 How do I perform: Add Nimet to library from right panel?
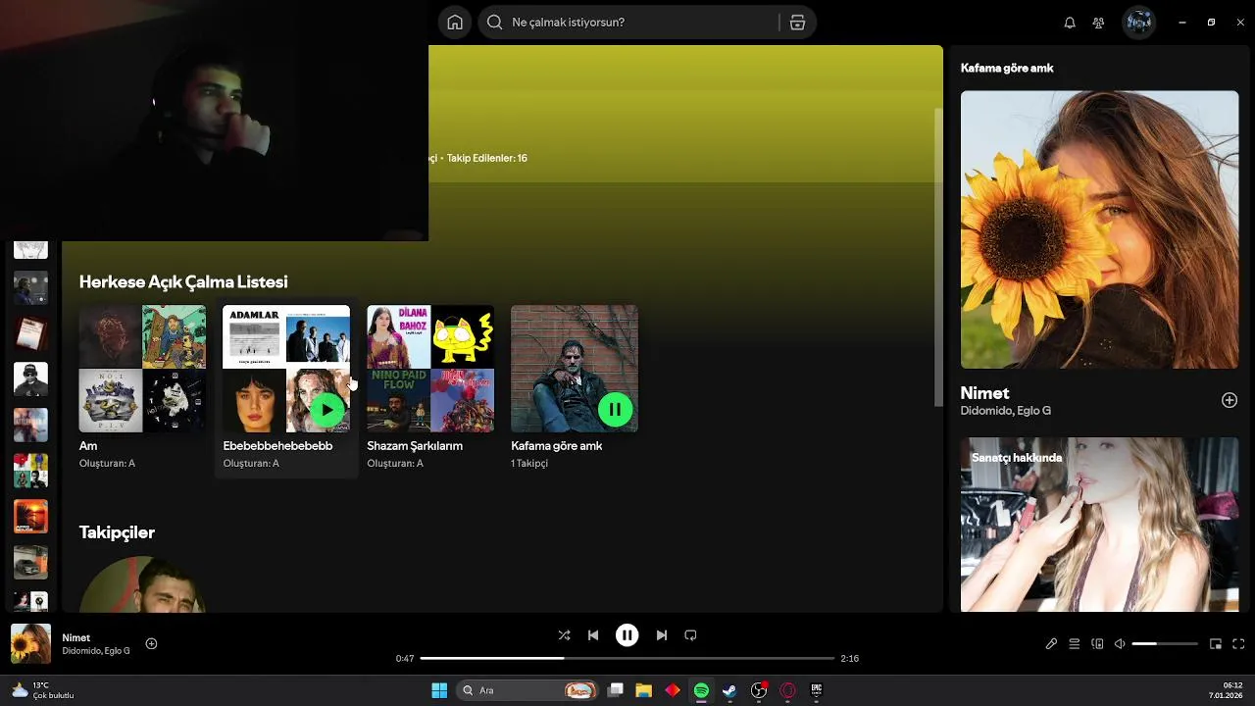point(1229,400)
